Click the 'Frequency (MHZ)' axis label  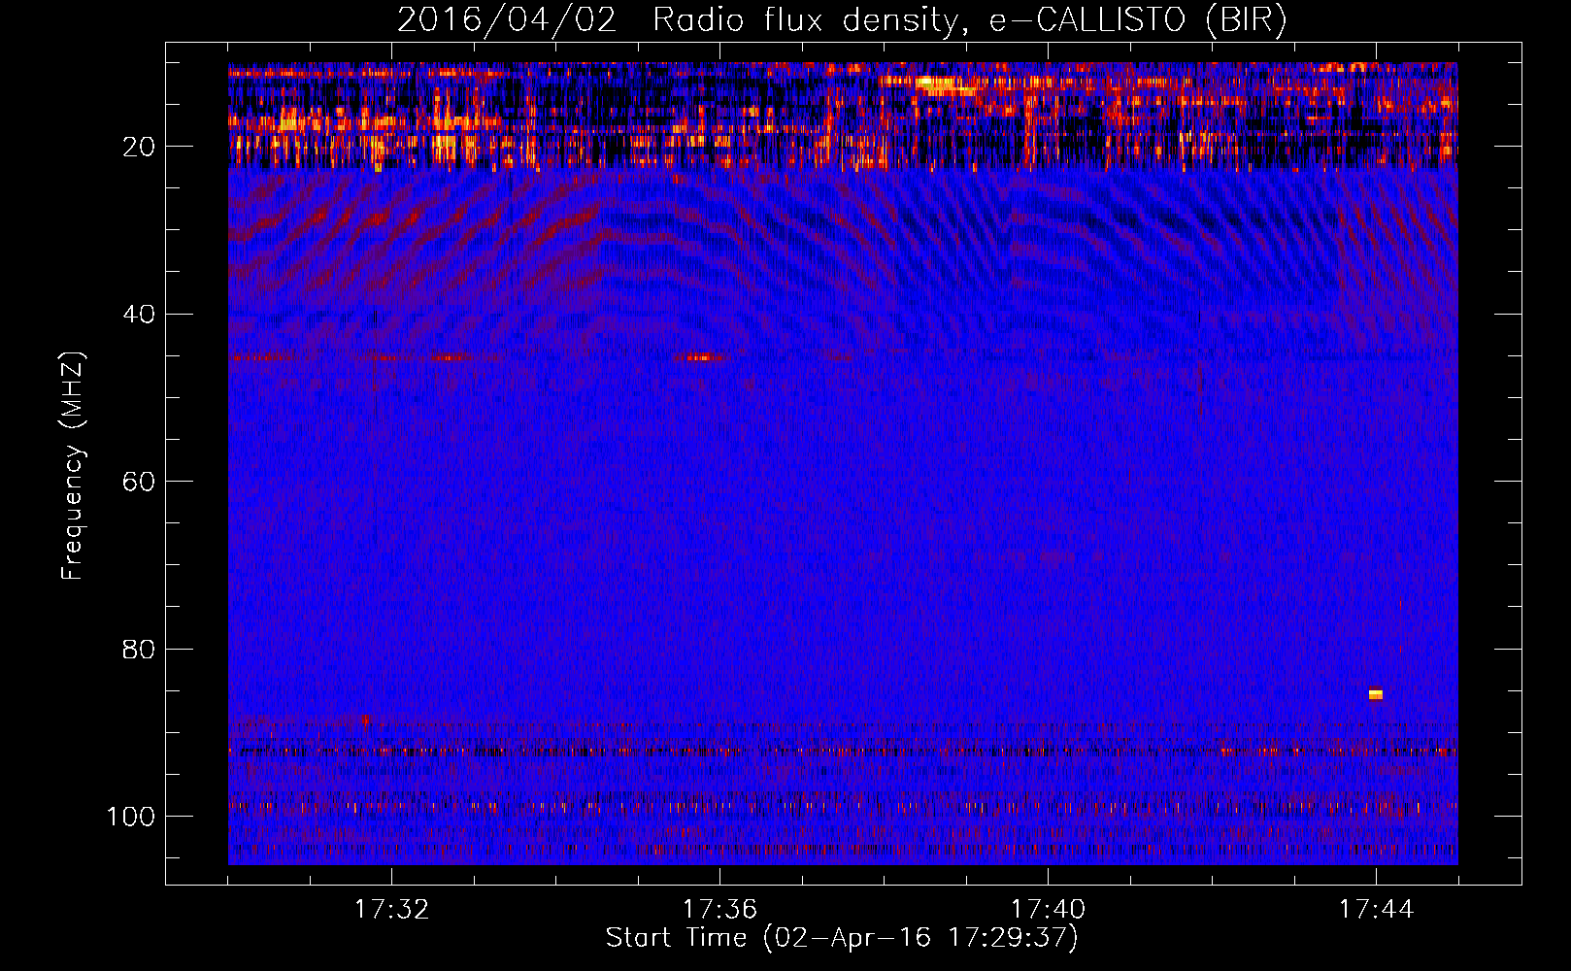click(x=73, y=466)
